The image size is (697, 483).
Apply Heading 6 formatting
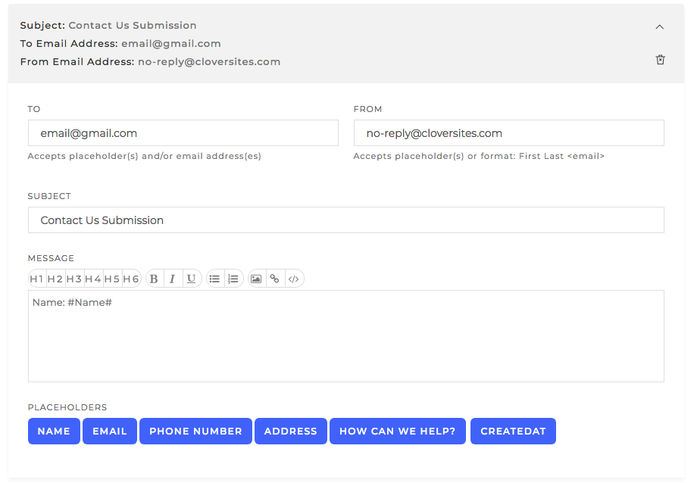pyautogui.click(x=131, y=278)
